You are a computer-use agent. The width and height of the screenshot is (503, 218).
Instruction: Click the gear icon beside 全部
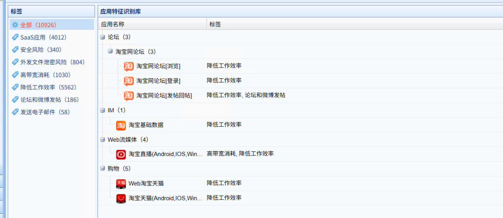pos(15,25)
